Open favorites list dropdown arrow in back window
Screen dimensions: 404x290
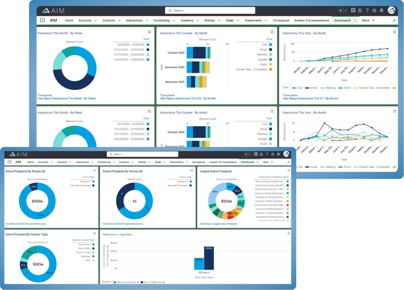tap(345, 10)
